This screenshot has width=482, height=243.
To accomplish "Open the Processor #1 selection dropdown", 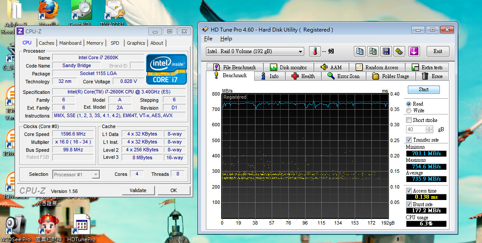I will [76, 175].
